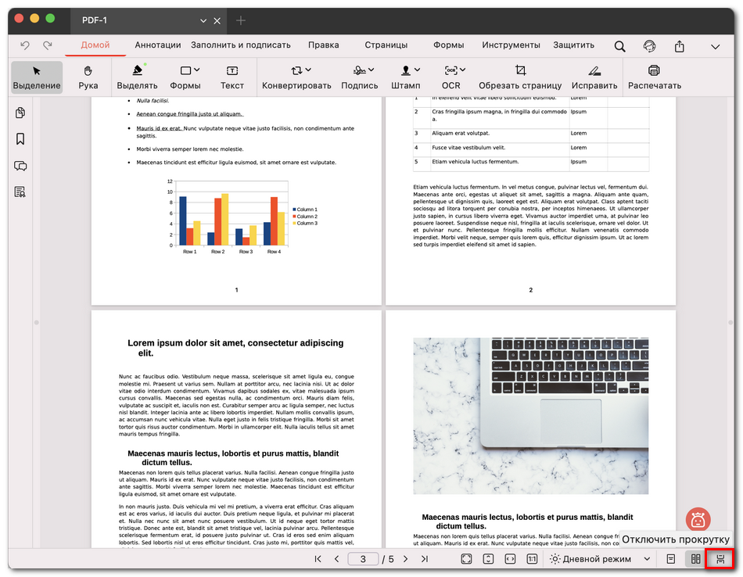This screenshot has height=577, width=743.
Task: Click the share icon in tab bar
Action: click(680, 46)
